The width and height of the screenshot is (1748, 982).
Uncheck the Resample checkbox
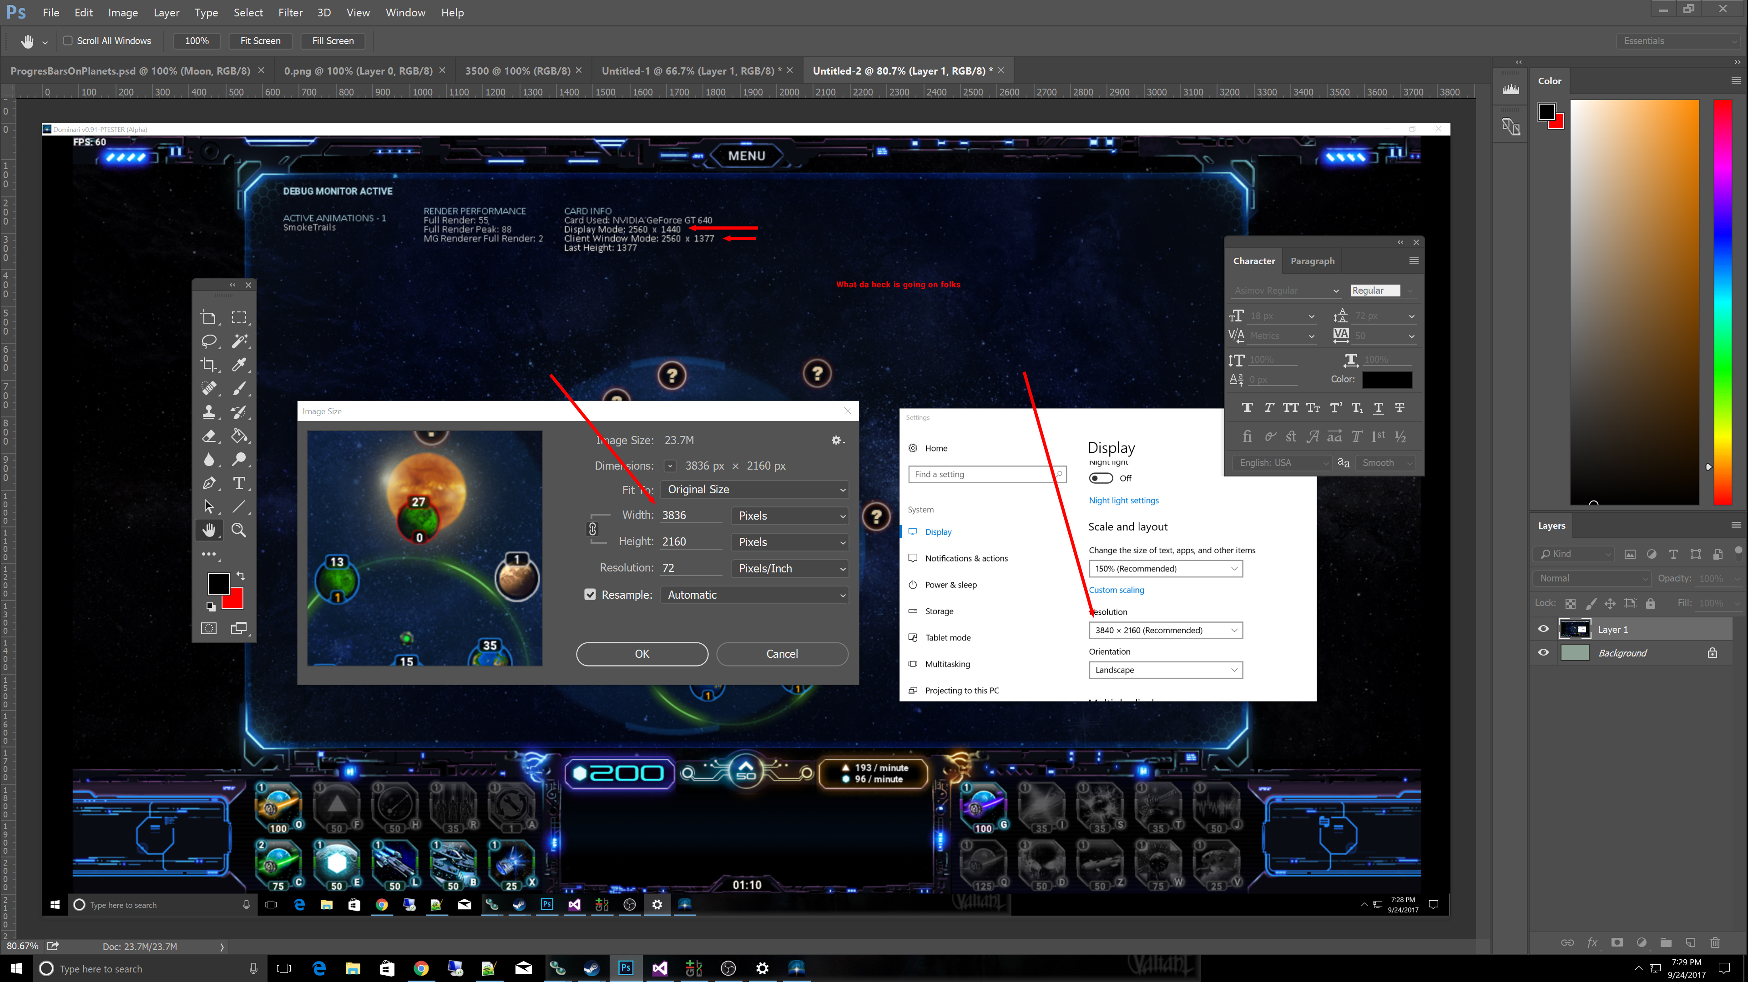(x=590, y=594)
